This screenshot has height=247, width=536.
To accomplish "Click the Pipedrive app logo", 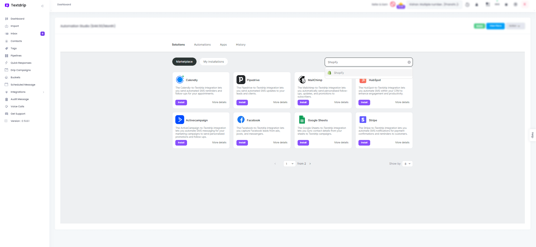I will [x=241, y=79].
